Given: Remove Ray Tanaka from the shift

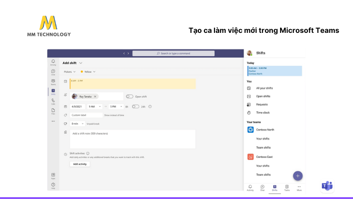Looking at the screenshot, I should [95, 96].
